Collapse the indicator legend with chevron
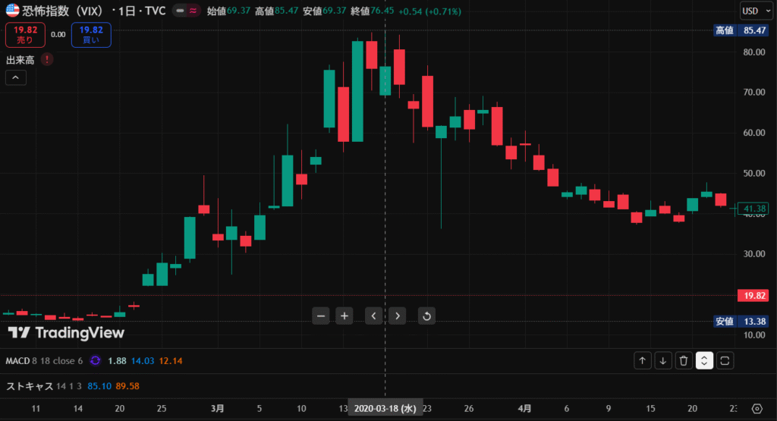This screenshot has height=421, width=777. point(15,77)
